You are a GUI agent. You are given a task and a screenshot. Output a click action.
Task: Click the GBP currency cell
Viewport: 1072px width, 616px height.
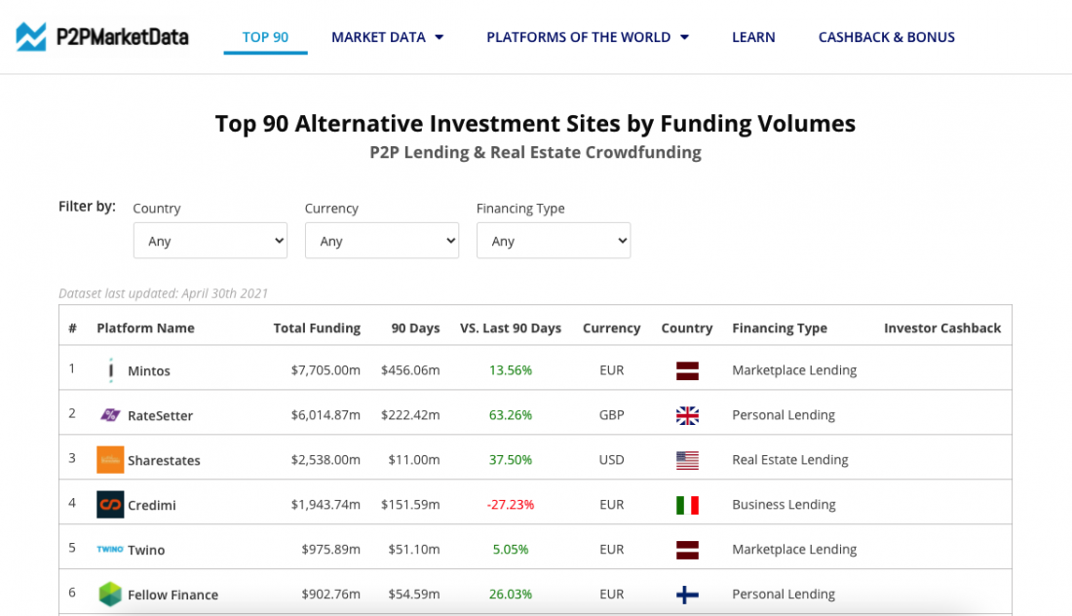[x=612, y=415]
